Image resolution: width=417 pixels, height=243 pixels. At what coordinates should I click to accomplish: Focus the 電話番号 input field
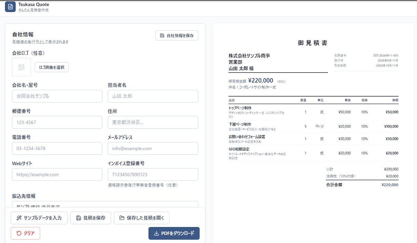click(x=57, y=148)
